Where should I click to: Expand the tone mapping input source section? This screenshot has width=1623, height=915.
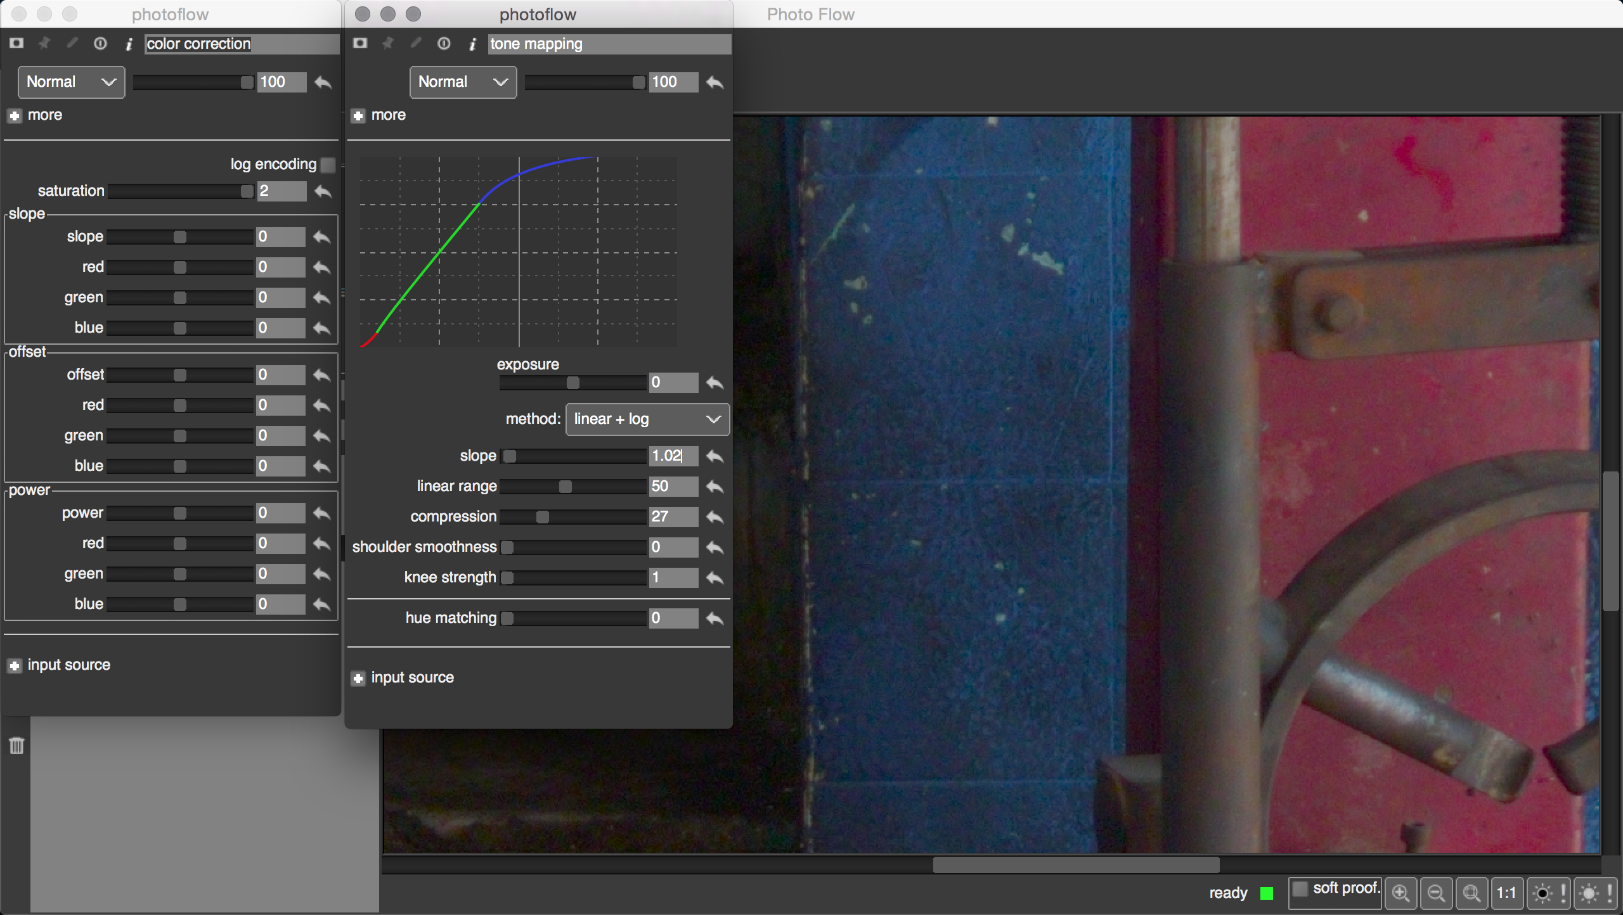tap(358, 678)
